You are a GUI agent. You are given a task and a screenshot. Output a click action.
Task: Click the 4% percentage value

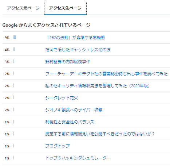(7, 50)
